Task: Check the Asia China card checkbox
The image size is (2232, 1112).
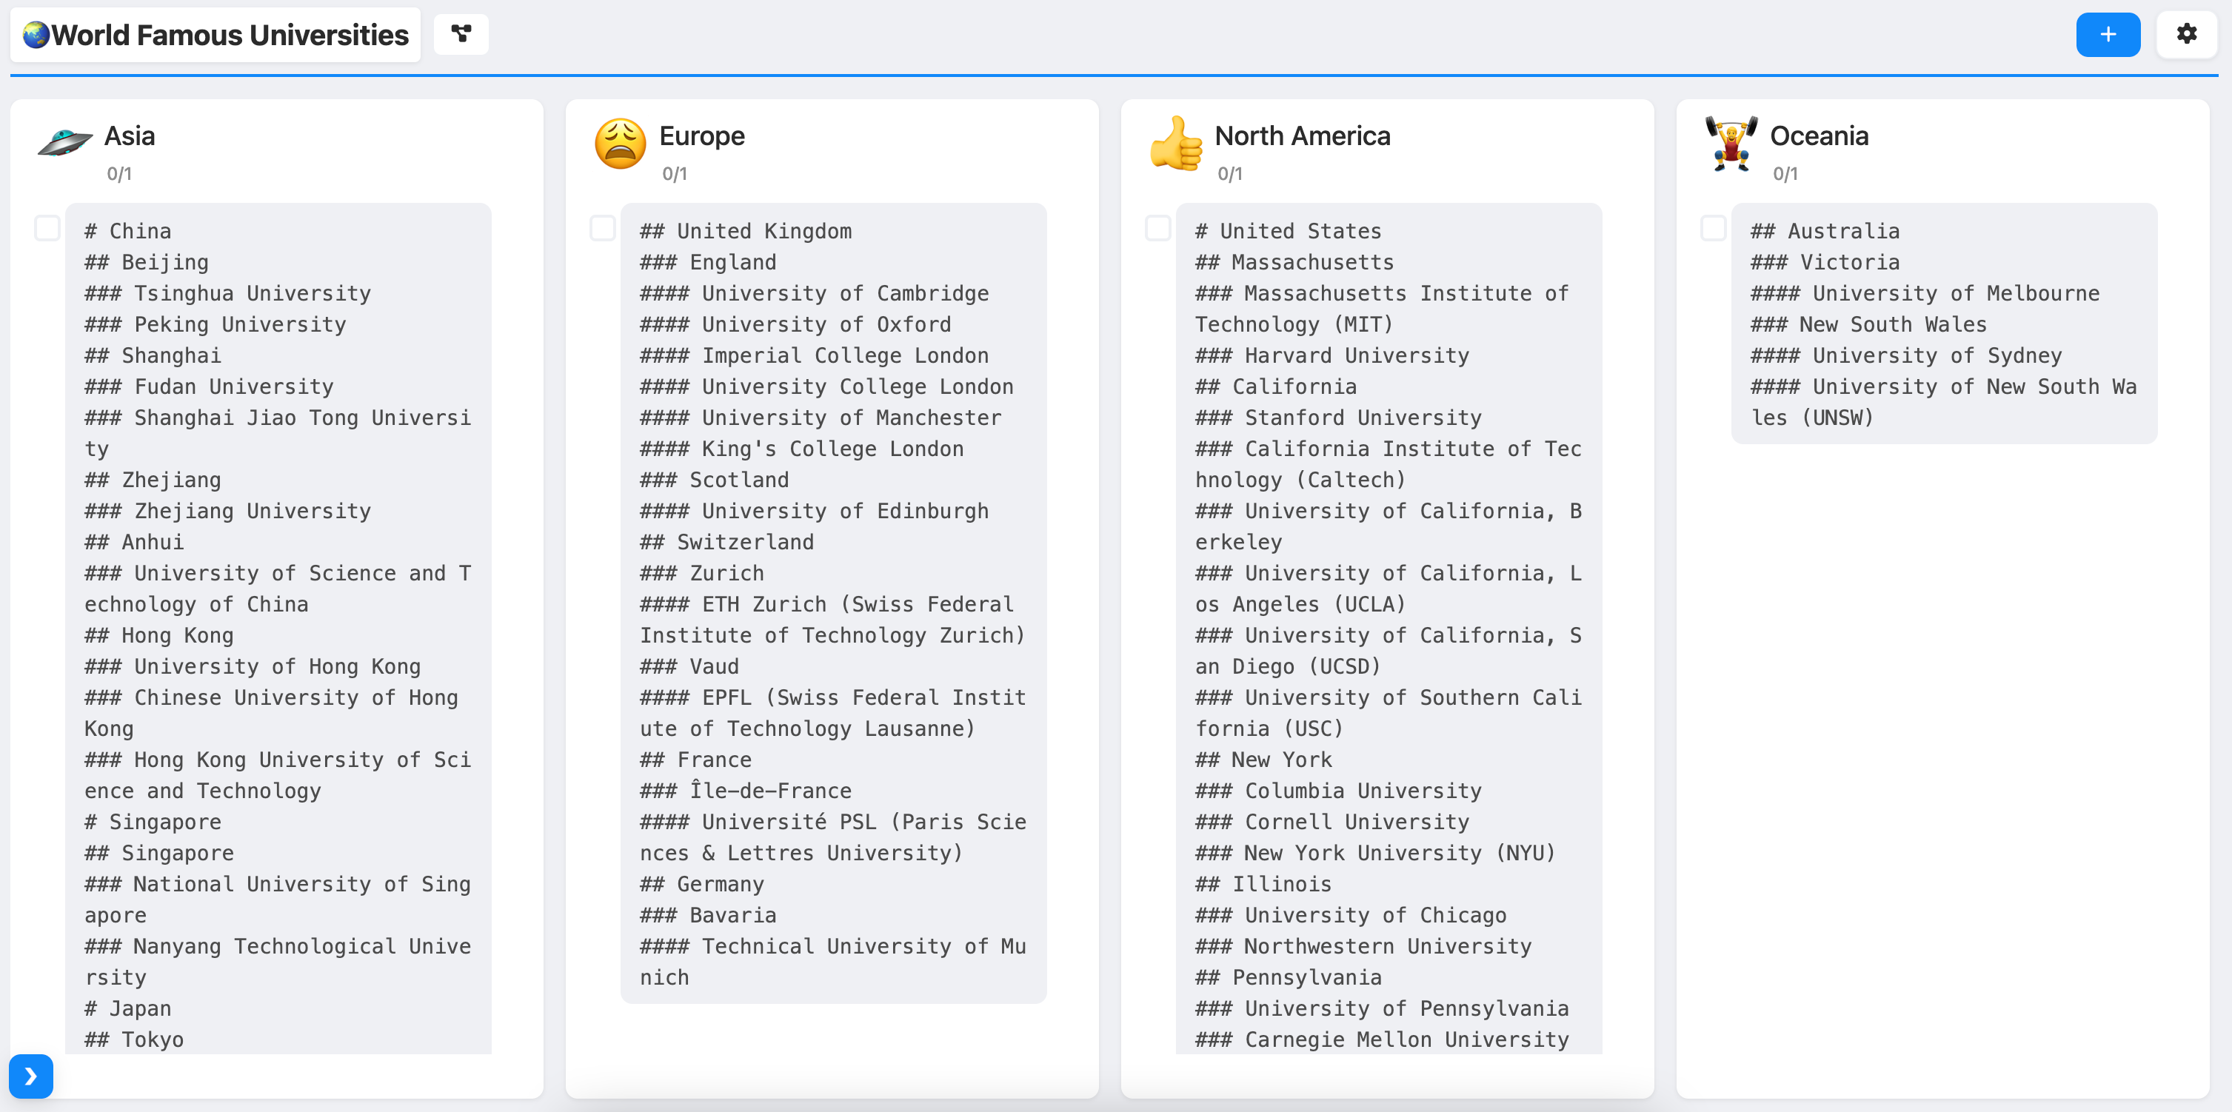Action: click(x=47, y=229)
